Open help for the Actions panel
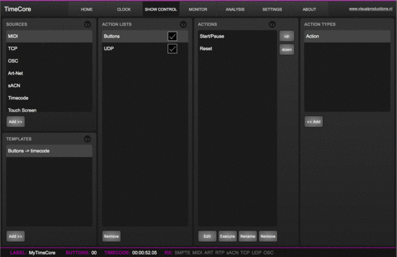 pos(272,24)
